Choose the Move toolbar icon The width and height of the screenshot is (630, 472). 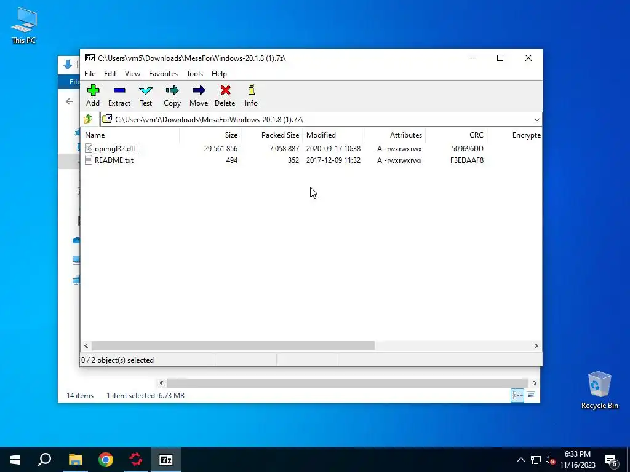(199, 95)
